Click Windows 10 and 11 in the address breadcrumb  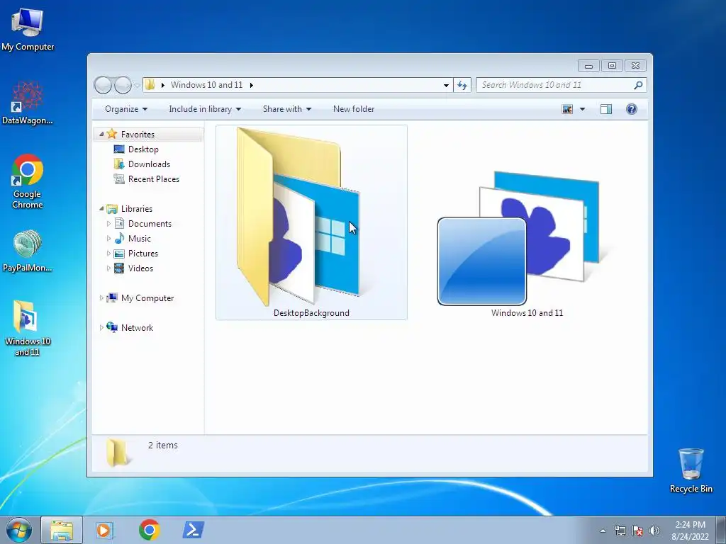pos(206,85)
